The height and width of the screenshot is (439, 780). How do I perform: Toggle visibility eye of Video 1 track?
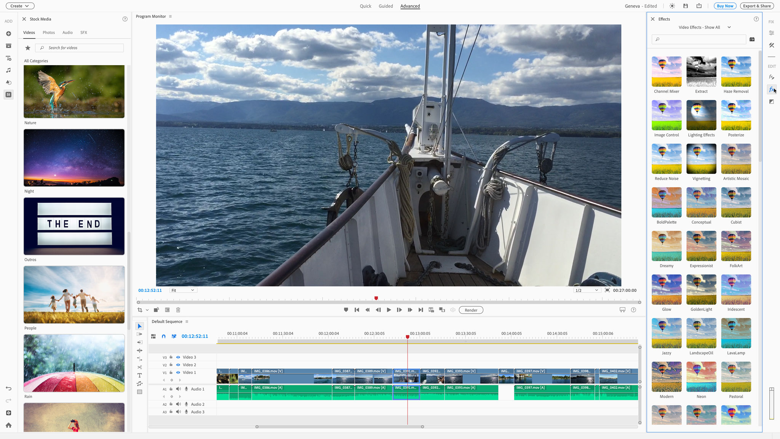click(178, 373)
